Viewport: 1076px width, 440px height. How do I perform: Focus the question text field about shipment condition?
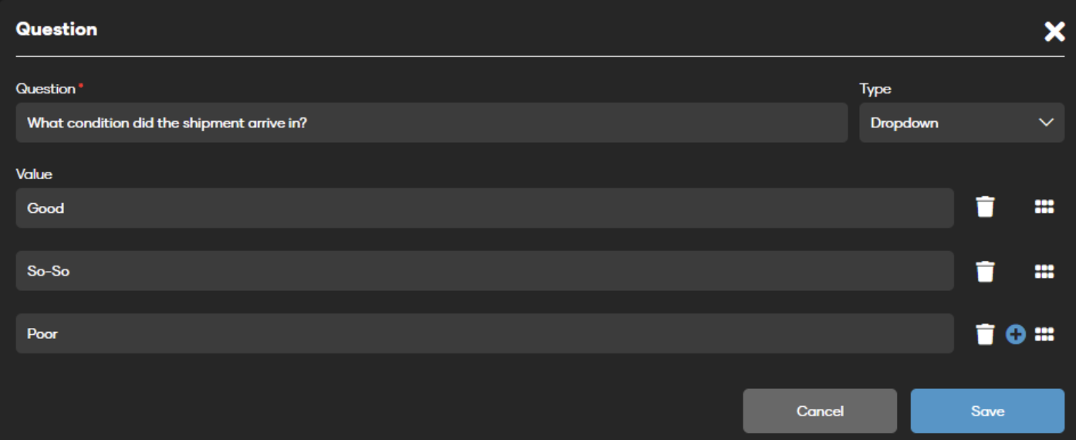(x=431, y=123)
